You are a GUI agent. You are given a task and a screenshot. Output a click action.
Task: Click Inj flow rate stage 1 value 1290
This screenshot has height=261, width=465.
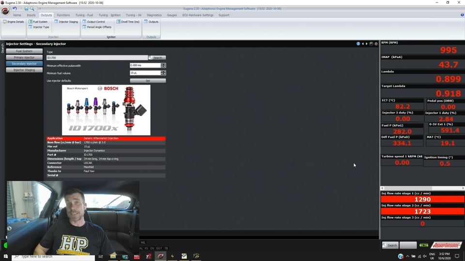(x=422, y=200)
